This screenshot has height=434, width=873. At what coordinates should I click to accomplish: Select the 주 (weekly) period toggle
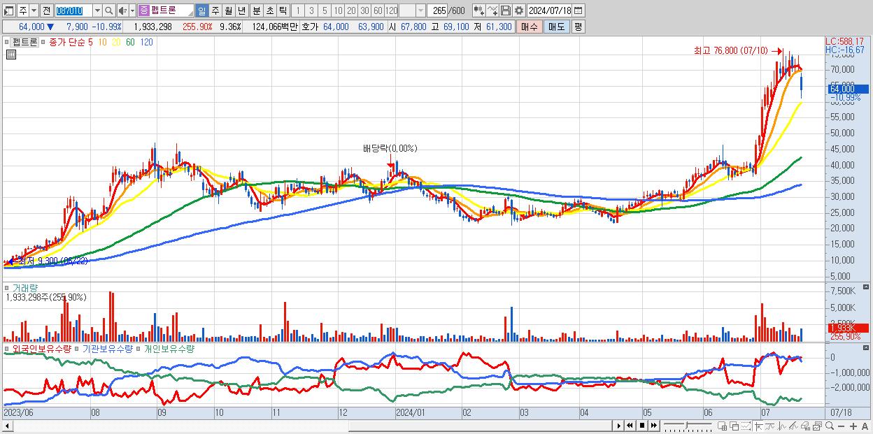215,10
